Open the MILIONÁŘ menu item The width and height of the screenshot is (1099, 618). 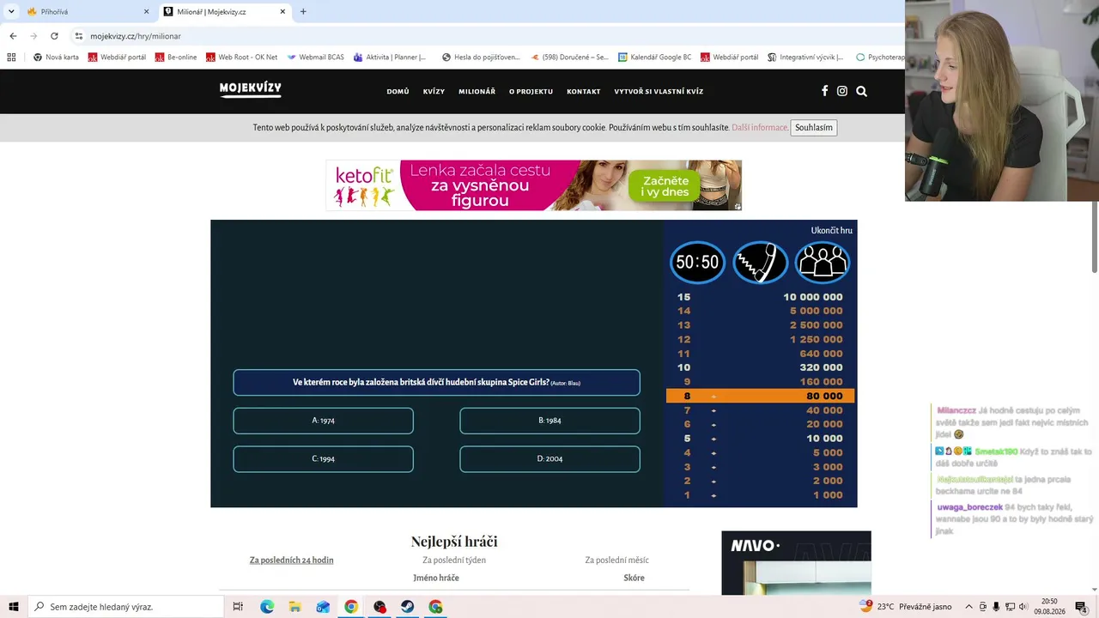pos(477,91)
